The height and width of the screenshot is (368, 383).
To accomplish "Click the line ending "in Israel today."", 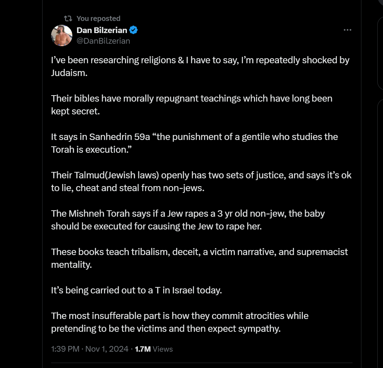I will (x=136, y=290).
